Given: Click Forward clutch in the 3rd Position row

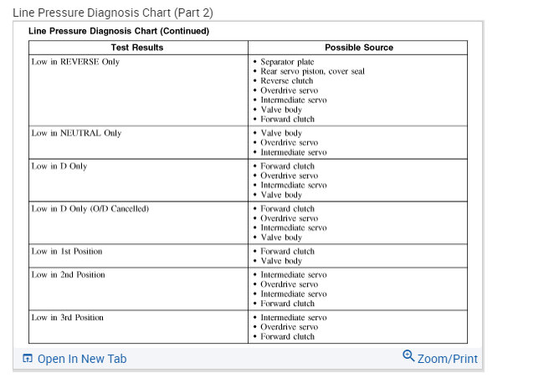Looking at the screenshot, I should tap(287, 336).
